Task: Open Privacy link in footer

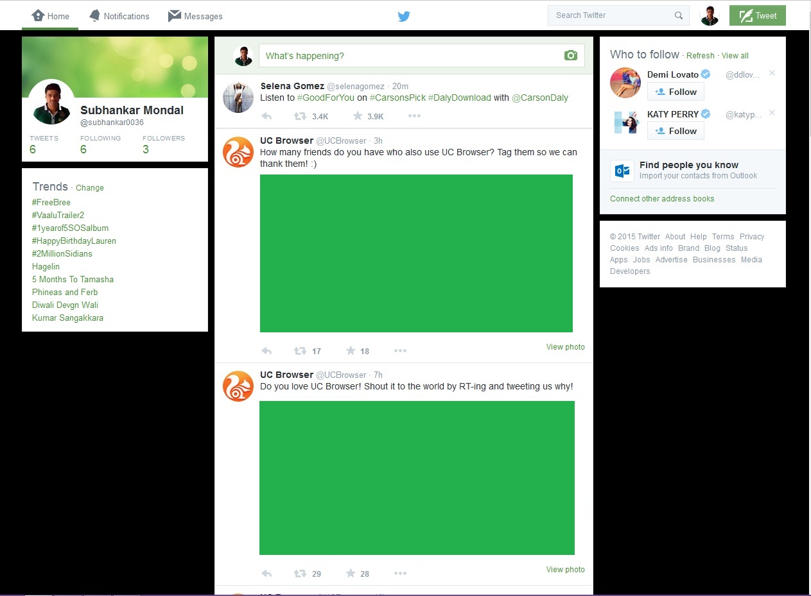Action: point(752,237)
